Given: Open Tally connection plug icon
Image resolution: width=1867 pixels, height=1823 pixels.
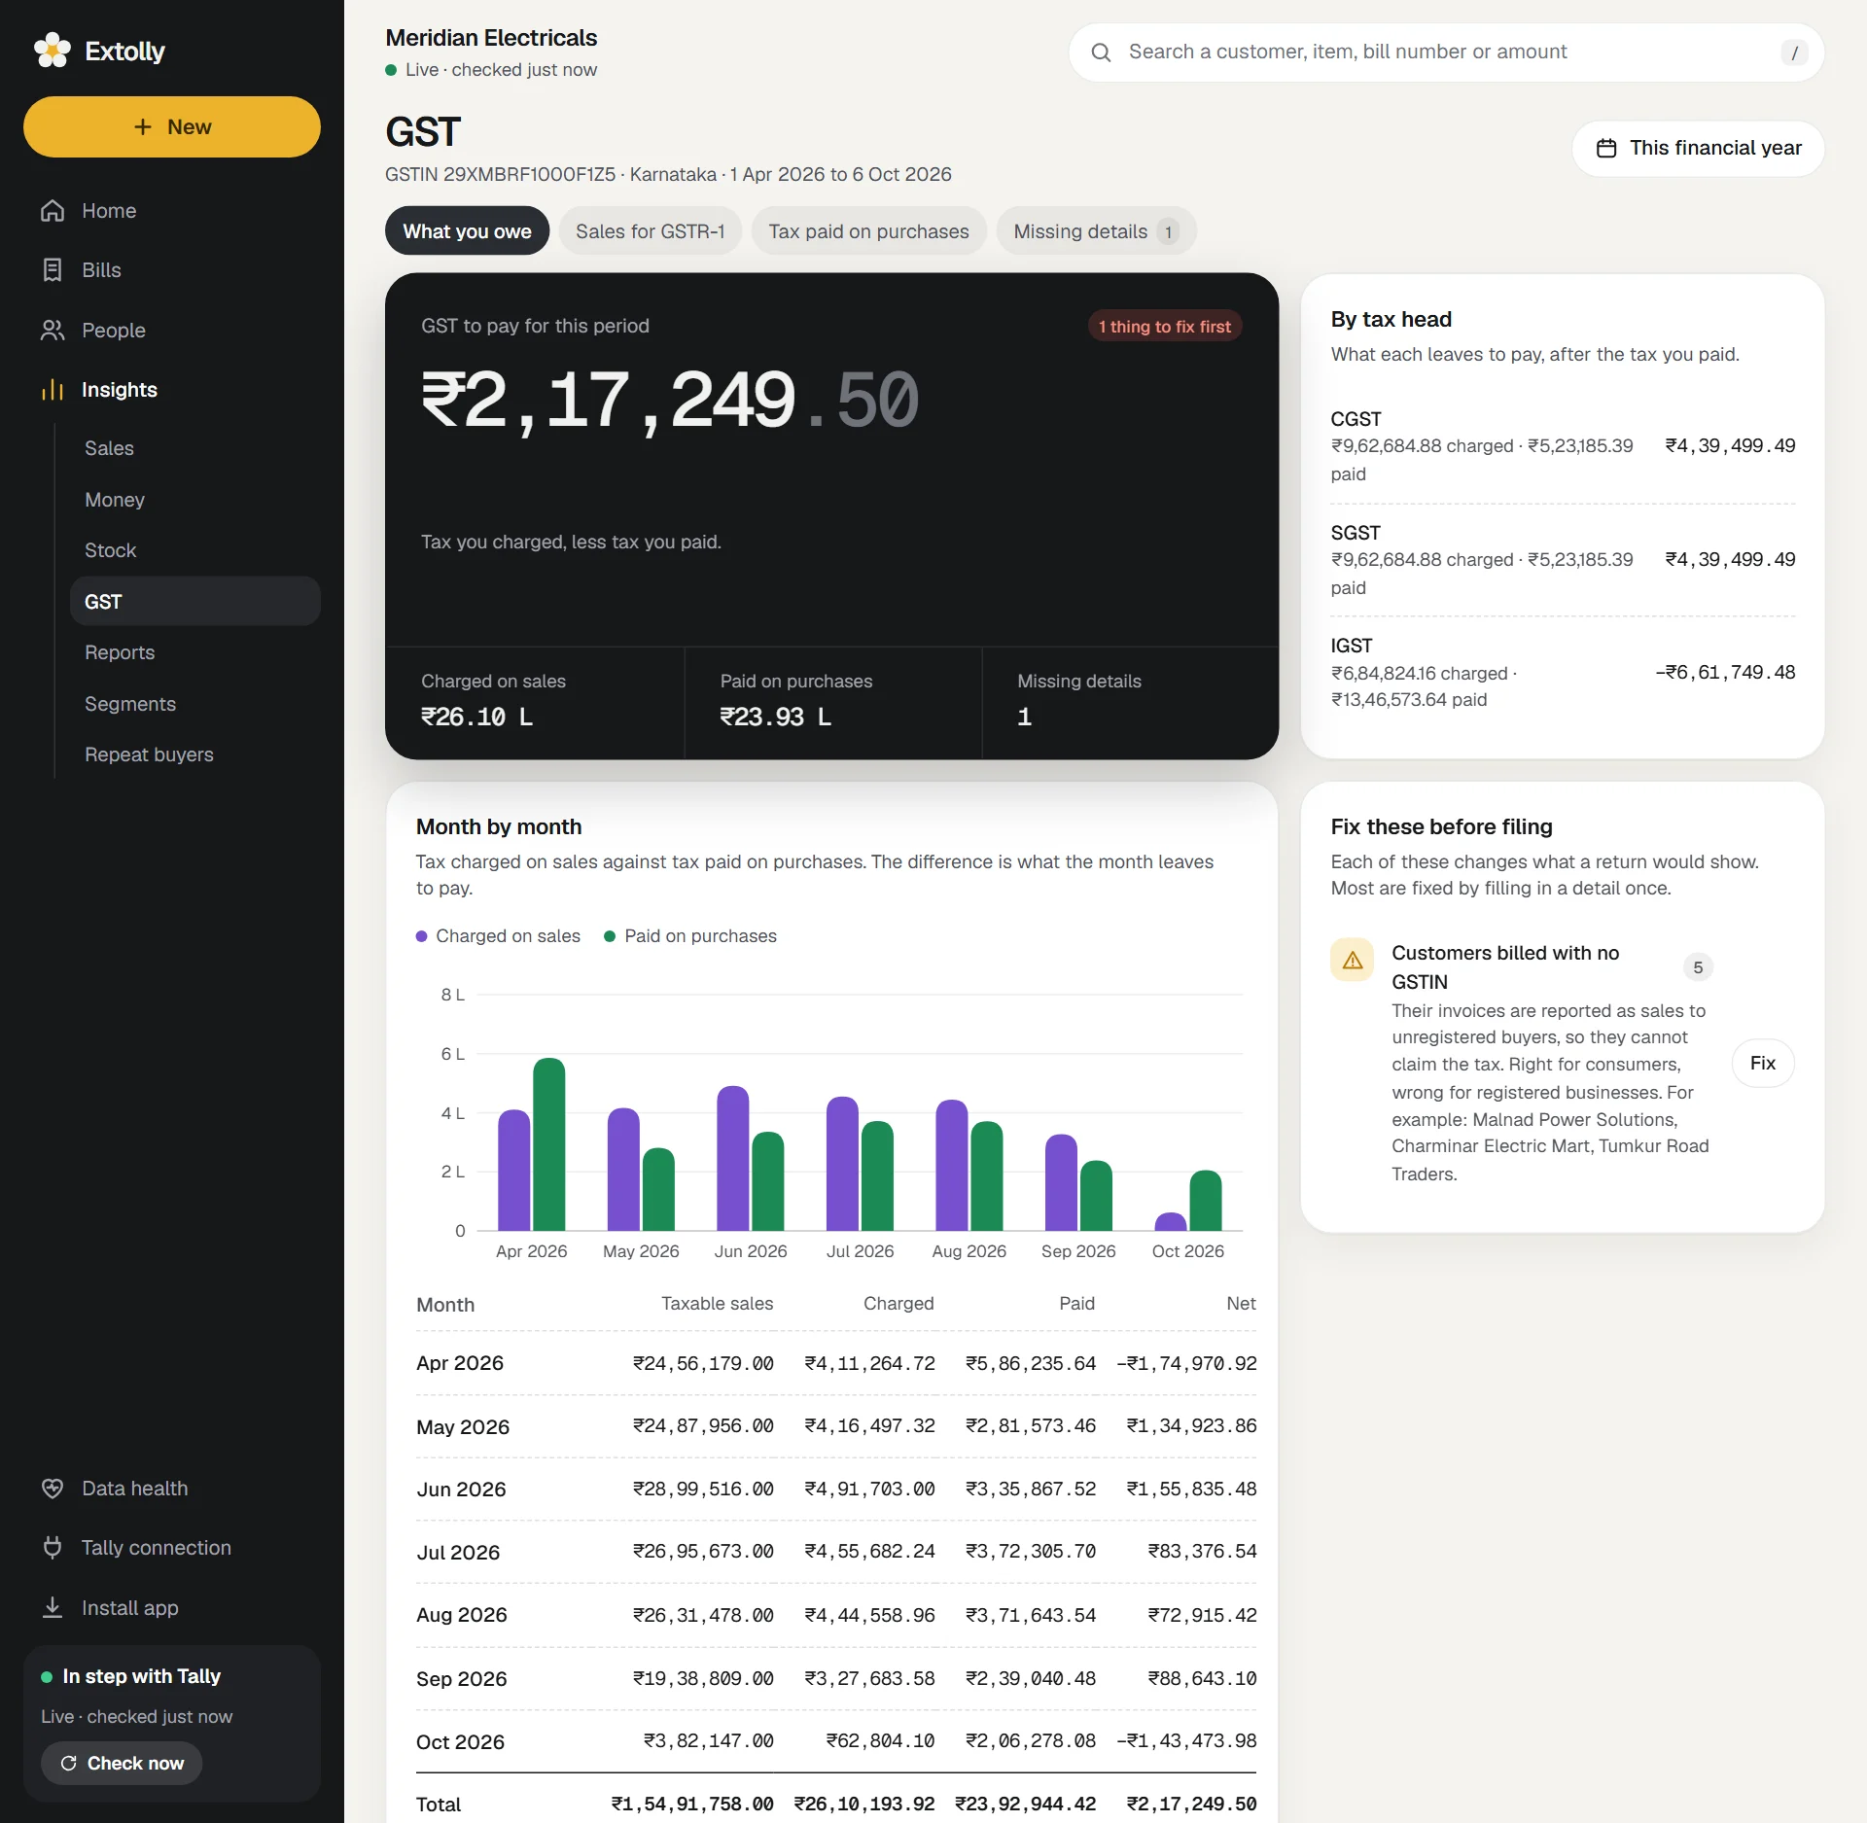Looking at the screenshot, I should 53,1548.
